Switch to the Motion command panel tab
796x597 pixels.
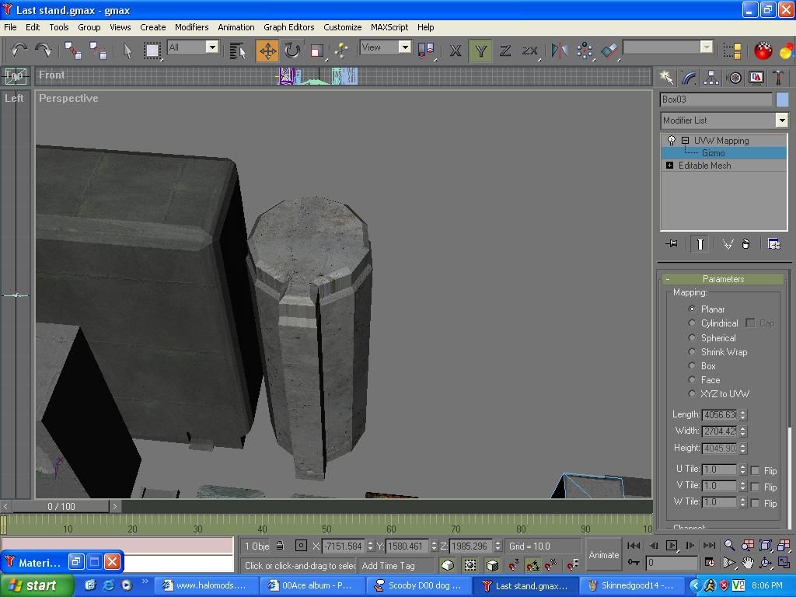click(x=734, y=77)
